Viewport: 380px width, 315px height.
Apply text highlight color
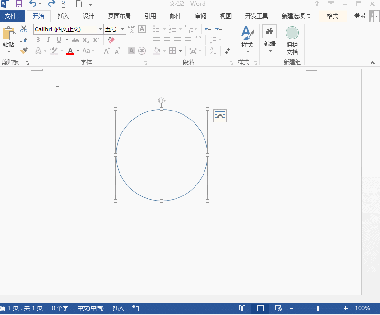pos(54,51)
